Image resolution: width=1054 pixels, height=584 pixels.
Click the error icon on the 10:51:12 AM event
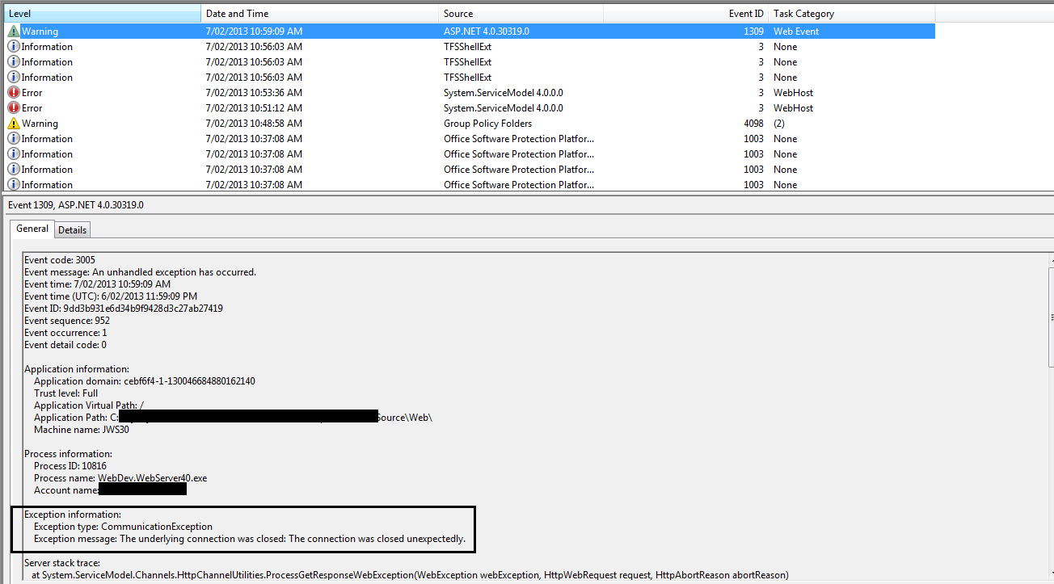tap(14, 108)
